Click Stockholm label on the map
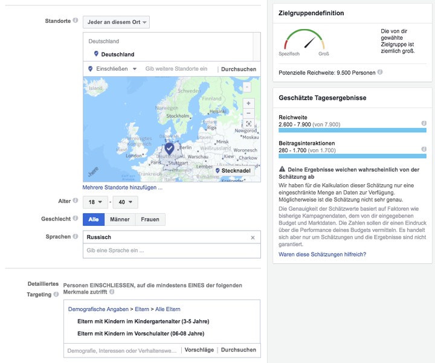Screen dimensions: 435x363 click(x=178, y=115)
